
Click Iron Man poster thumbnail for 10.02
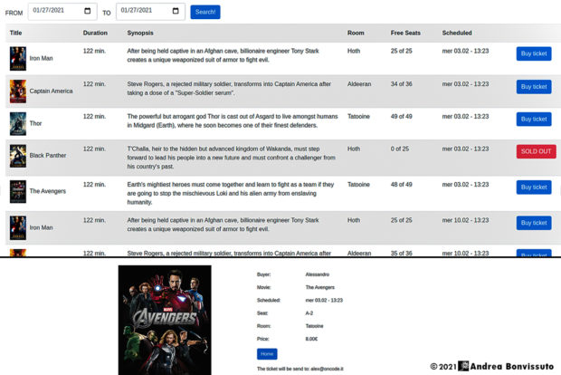pyautogui.click(x=18, y=227)
